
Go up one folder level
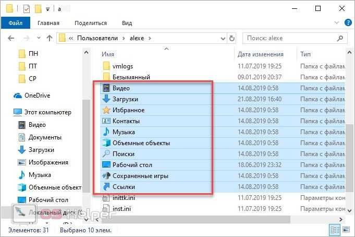click(x=50, y=38)
